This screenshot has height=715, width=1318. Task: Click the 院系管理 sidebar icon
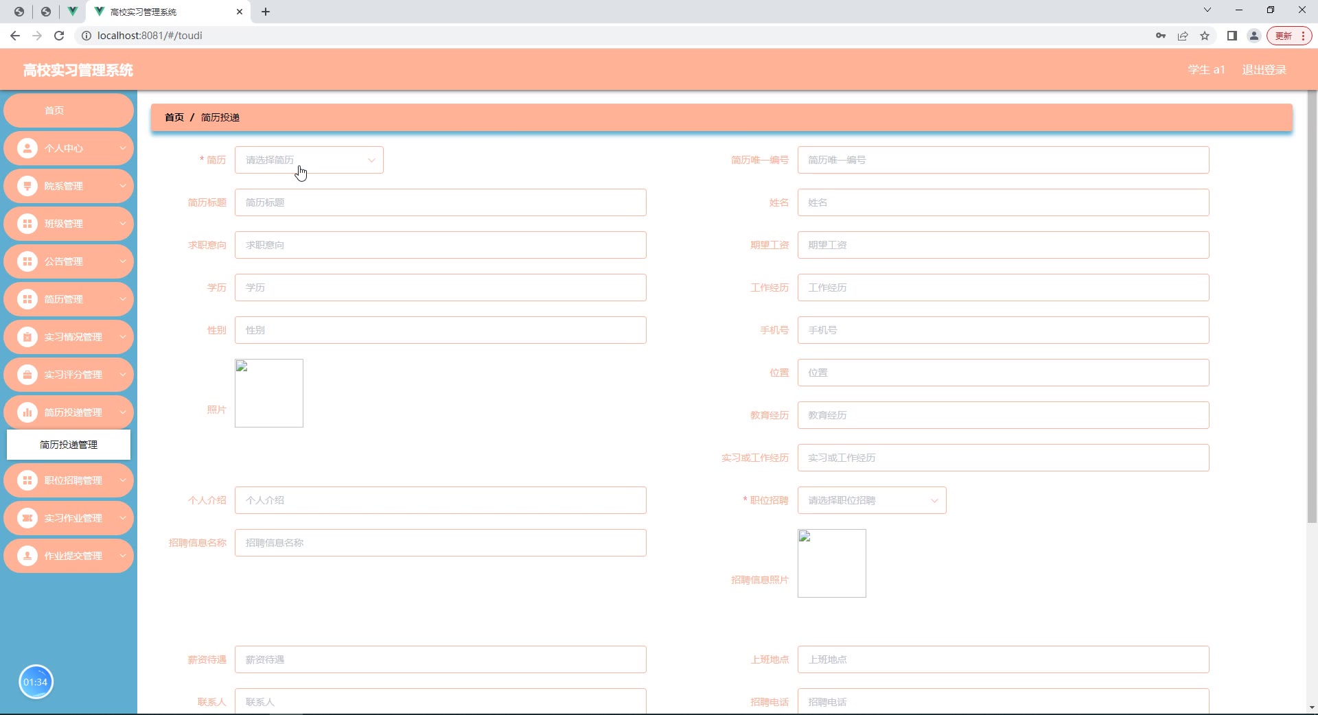[x=27, y=186]
